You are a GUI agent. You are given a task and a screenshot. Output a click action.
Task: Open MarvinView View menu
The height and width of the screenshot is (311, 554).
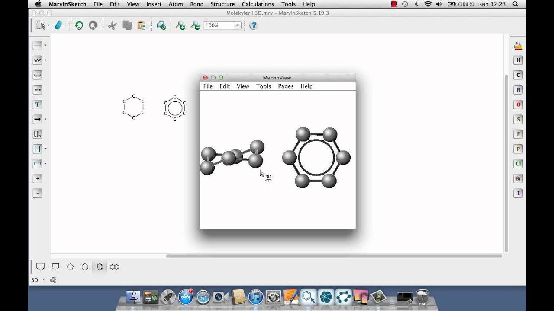(243, 86)
